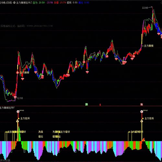Click the blue indicator value 0.00
Image resolution: width=162 pixels, height=162 pixels.
tap(87, 3)
